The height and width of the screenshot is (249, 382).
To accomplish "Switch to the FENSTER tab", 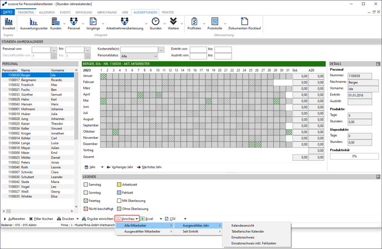I will tap(168, 12).
